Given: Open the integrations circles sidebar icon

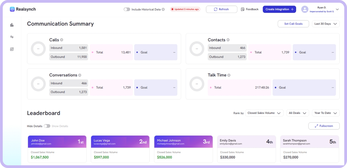Looking at the screenshot, I should click(12, 49).
